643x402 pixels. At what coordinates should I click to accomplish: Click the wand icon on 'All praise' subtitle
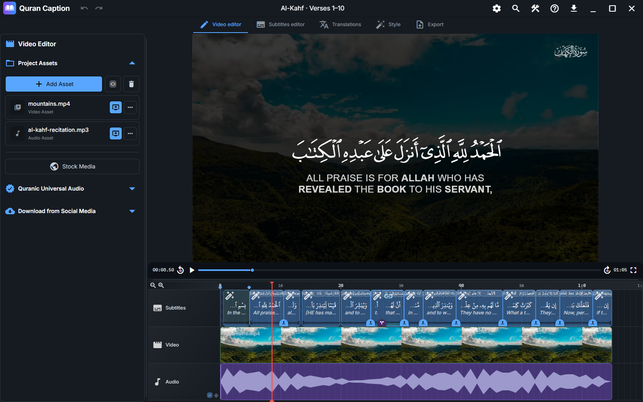click(x=255, y=296)
